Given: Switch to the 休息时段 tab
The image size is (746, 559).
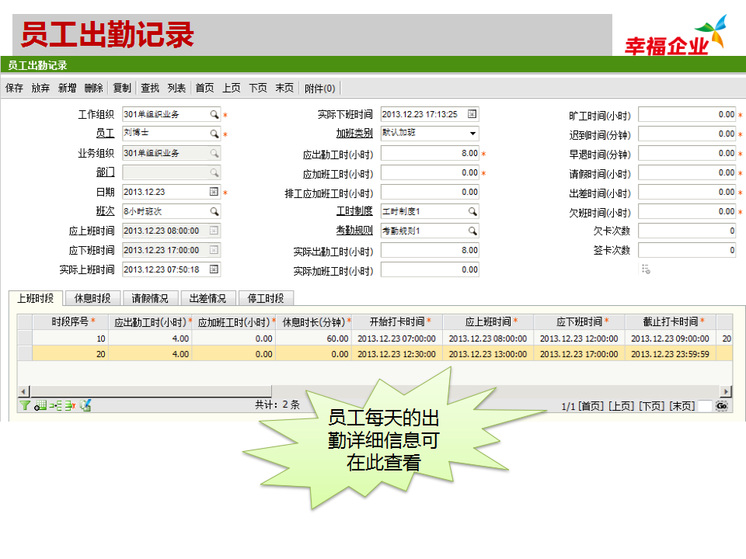Looking at the screenshot, I should coord(92,298).
